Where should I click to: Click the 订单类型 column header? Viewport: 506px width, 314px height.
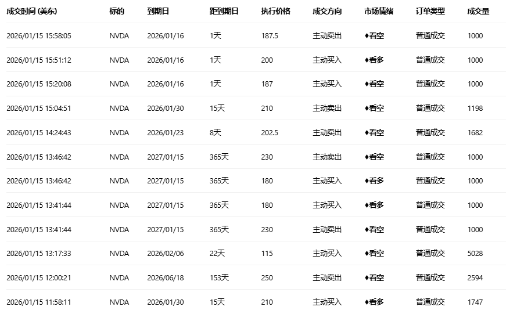(430, 12)
